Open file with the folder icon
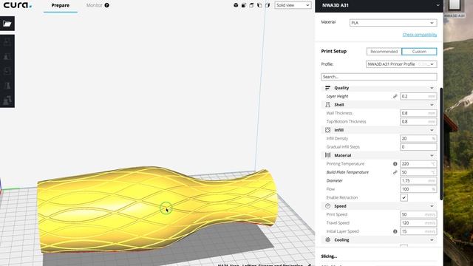473x266 pixels. [7, 24]
